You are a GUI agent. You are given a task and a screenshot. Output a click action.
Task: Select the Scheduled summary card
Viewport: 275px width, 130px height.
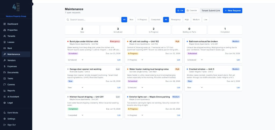tap(118, 30)
